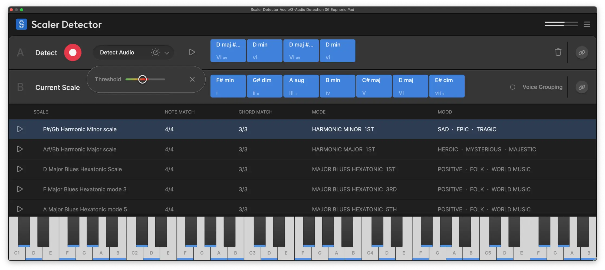Open the Detect Audio dropdown

pyautogui.click(x=122, y=52)
